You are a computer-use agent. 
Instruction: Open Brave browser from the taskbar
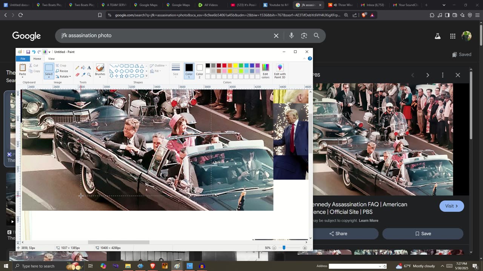point(152,266)
